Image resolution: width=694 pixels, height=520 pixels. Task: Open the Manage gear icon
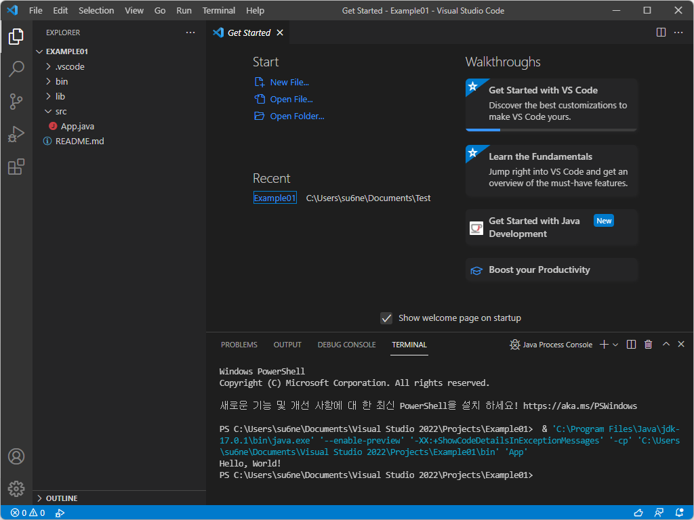tap(16, 489)
